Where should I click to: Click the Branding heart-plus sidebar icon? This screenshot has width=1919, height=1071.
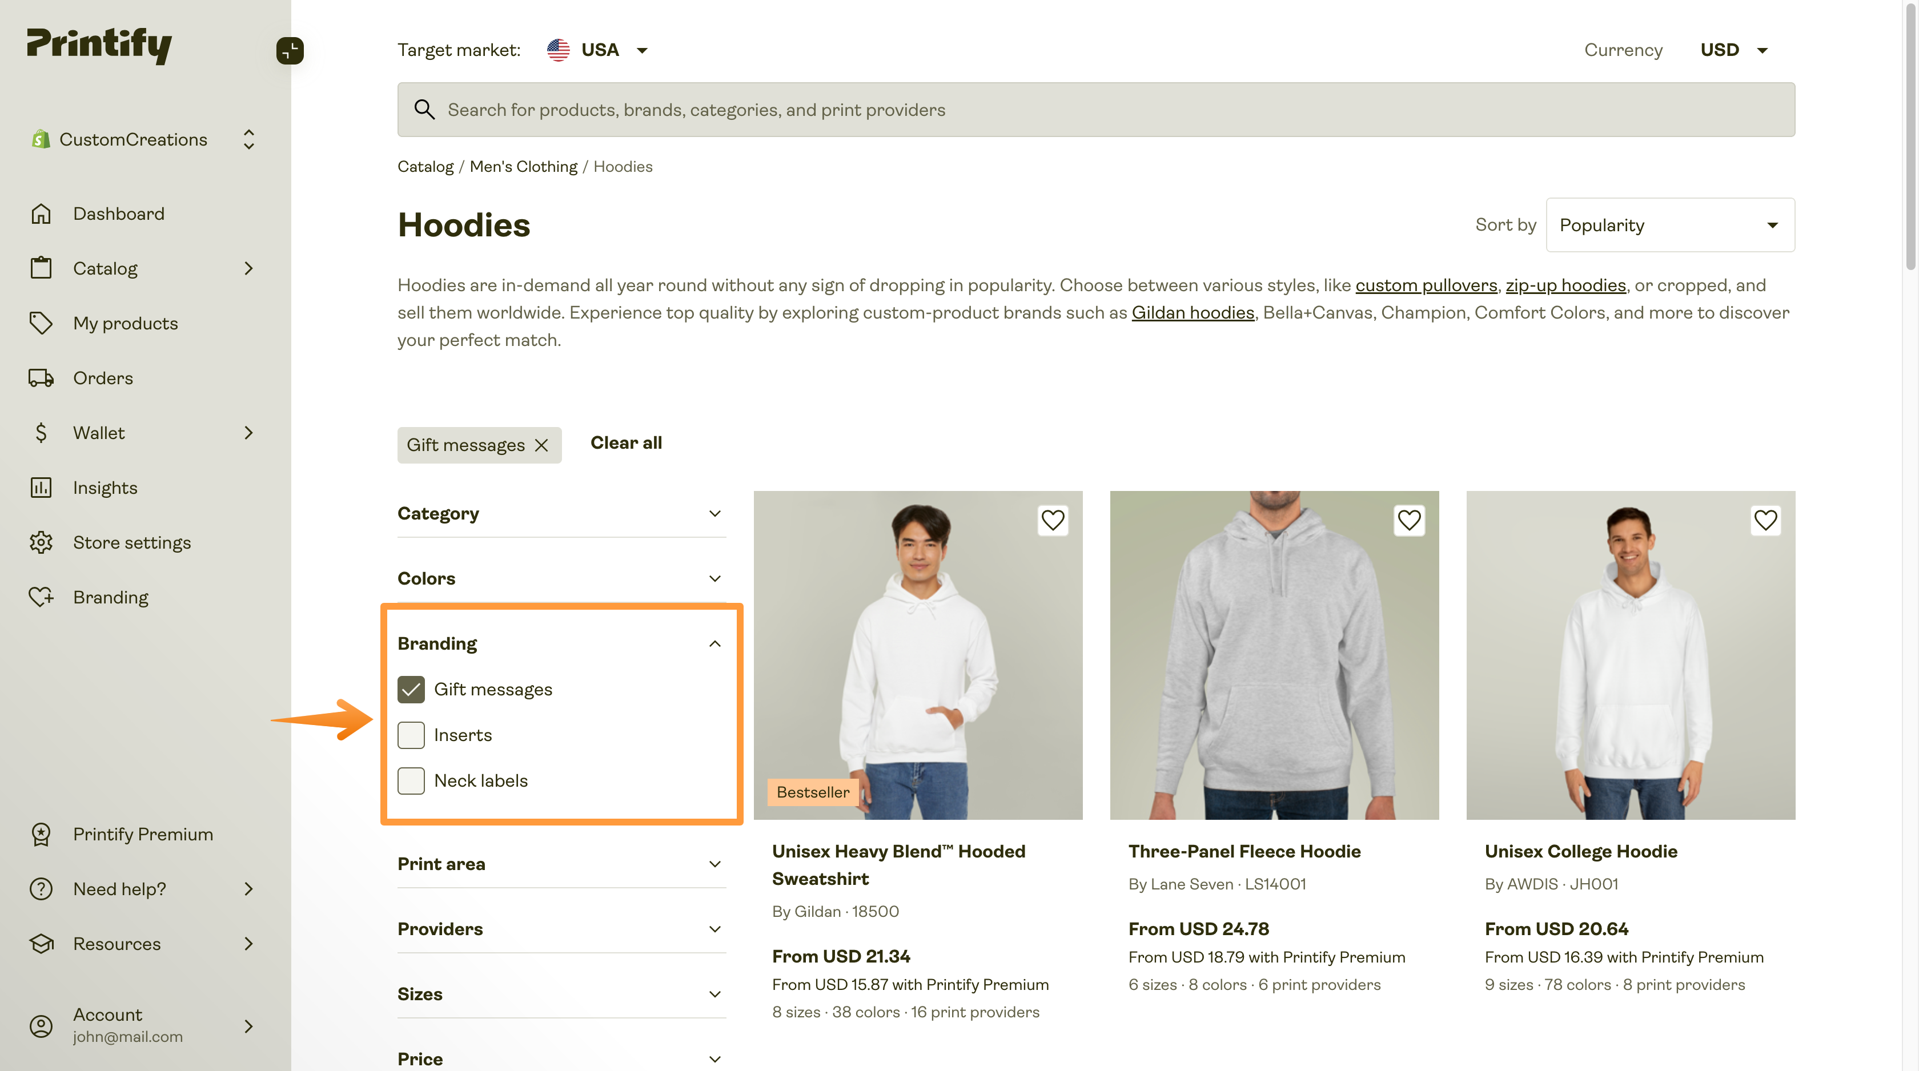(41, 597)
